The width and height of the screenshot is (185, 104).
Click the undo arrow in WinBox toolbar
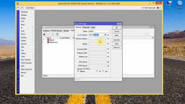[x=18, y=8]
